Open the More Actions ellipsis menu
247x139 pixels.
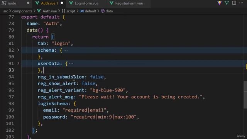click(241, 3)
